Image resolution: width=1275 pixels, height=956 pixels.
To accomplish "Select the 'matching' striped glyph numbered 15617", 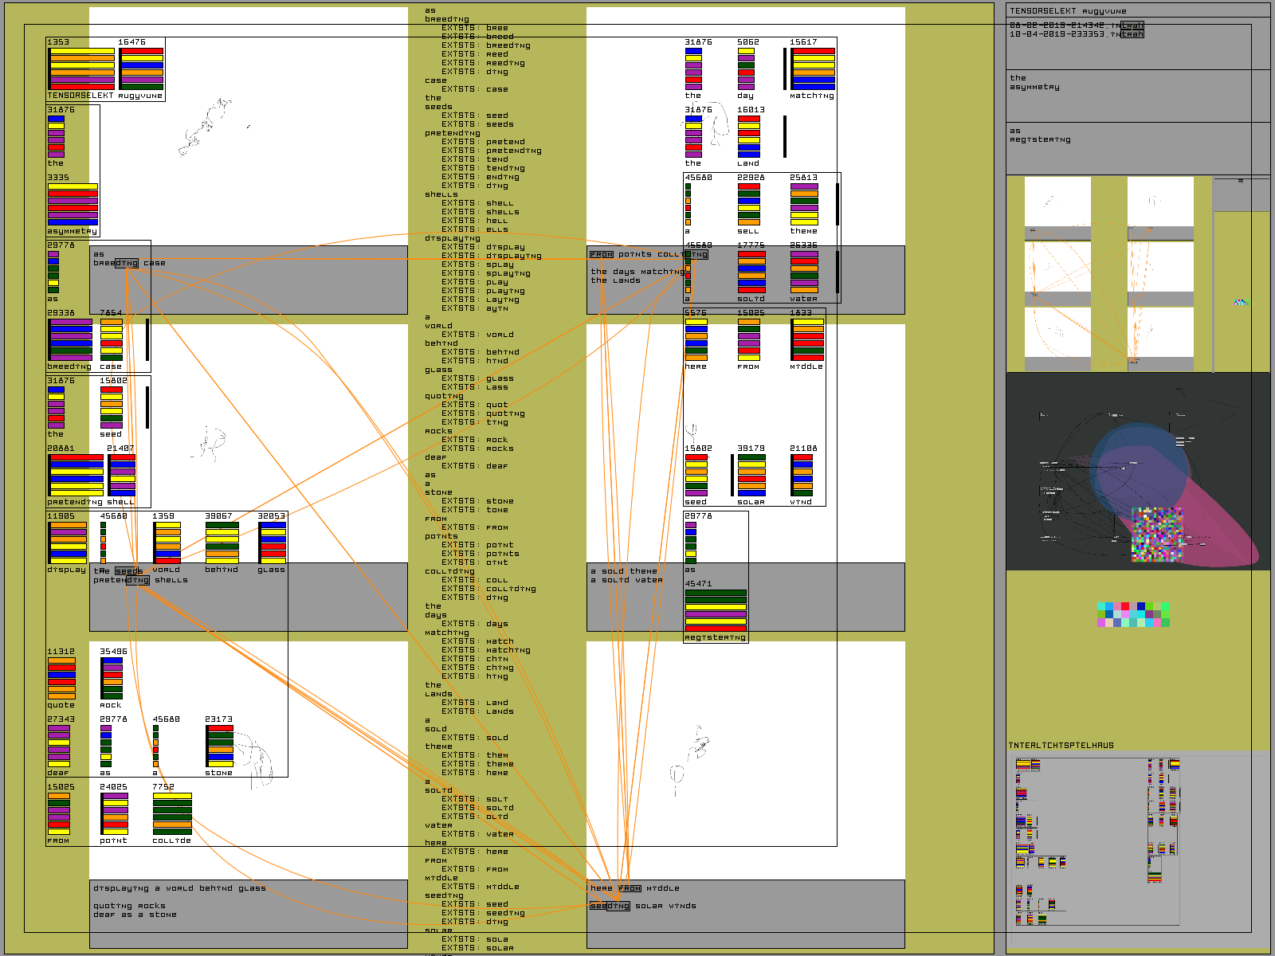I will (813, 69).
